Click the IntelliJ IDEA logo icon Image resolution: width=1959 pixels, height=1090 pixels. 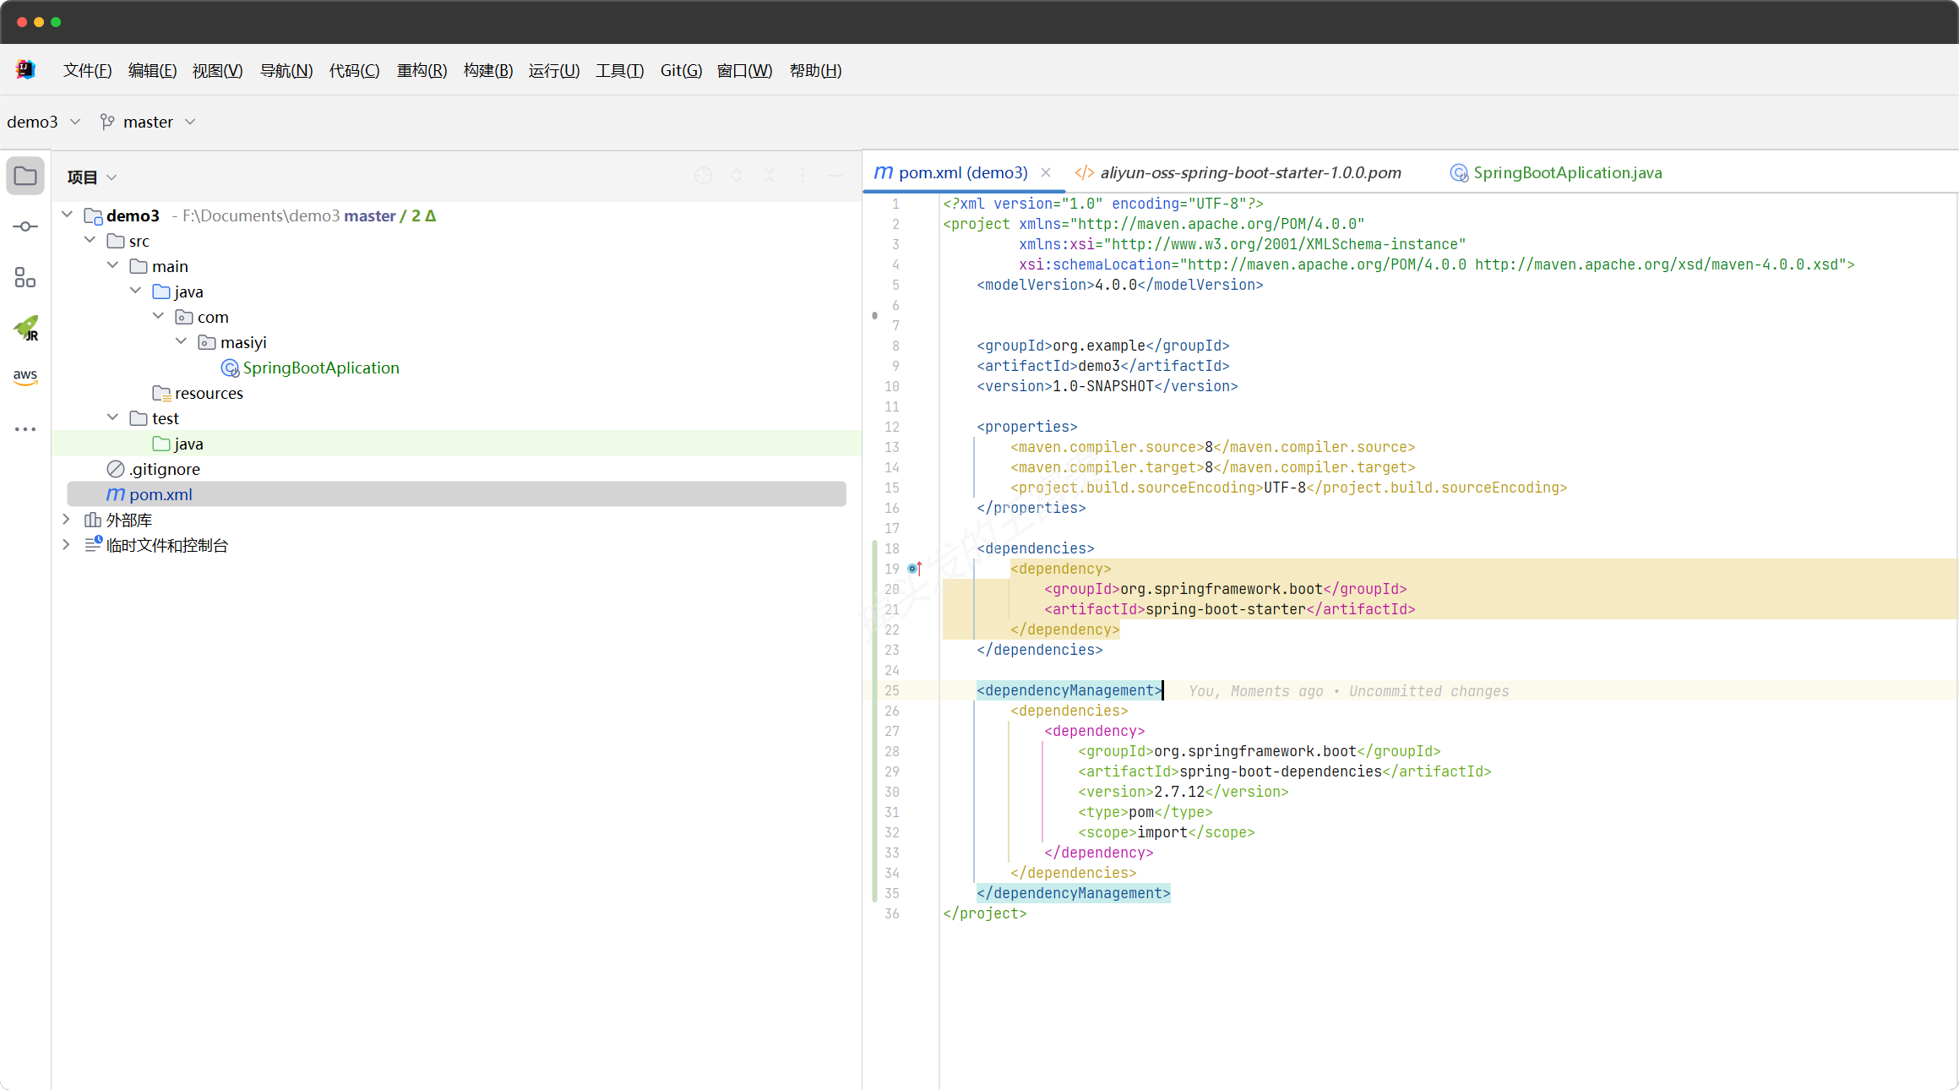[25, 70]
